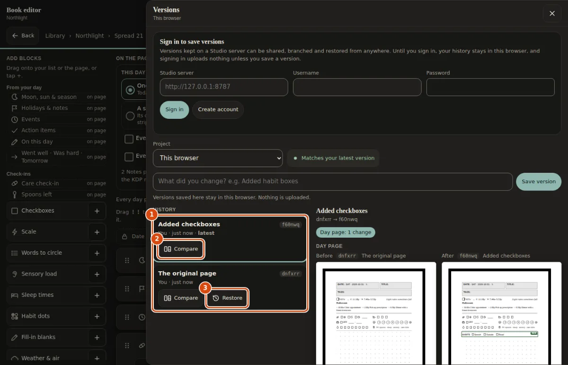Image resolution: width=568 pixels, height=365 pixels.
Task: Click the "Matches your latest version" status
Action: 333,158
